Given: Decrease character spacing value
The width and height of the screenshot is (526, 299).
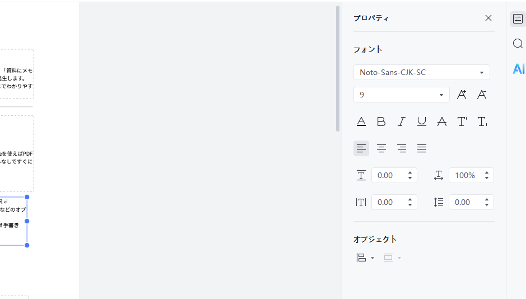Looking at the screenshot, I should [410, 177].
